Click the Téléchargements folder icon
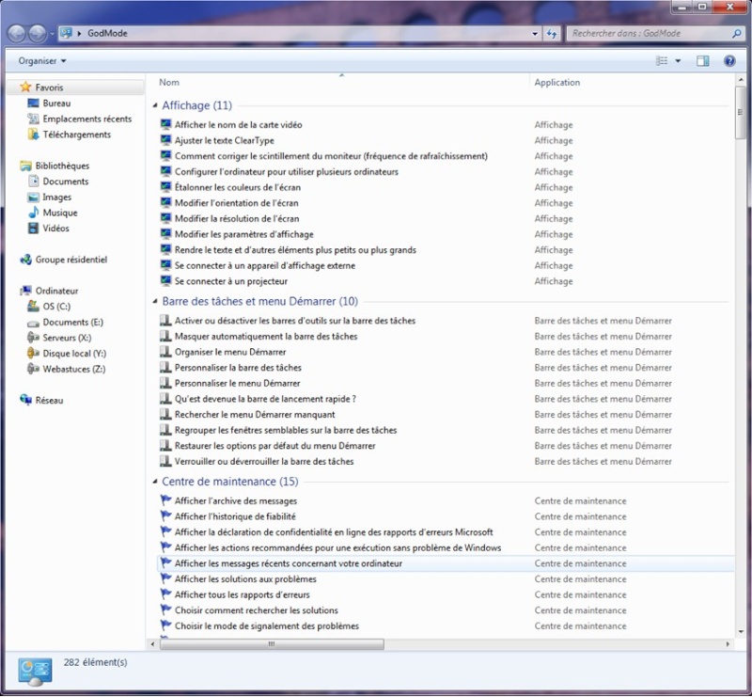Viewport: 752px width, 697px height. click(x=33, y=135)
